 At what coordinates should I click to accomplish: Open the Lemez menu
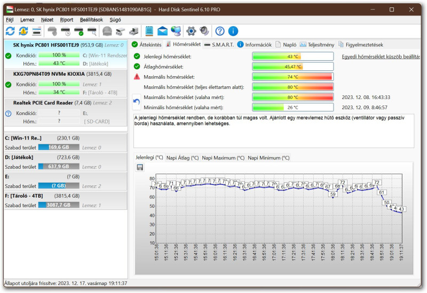[27, 20]
